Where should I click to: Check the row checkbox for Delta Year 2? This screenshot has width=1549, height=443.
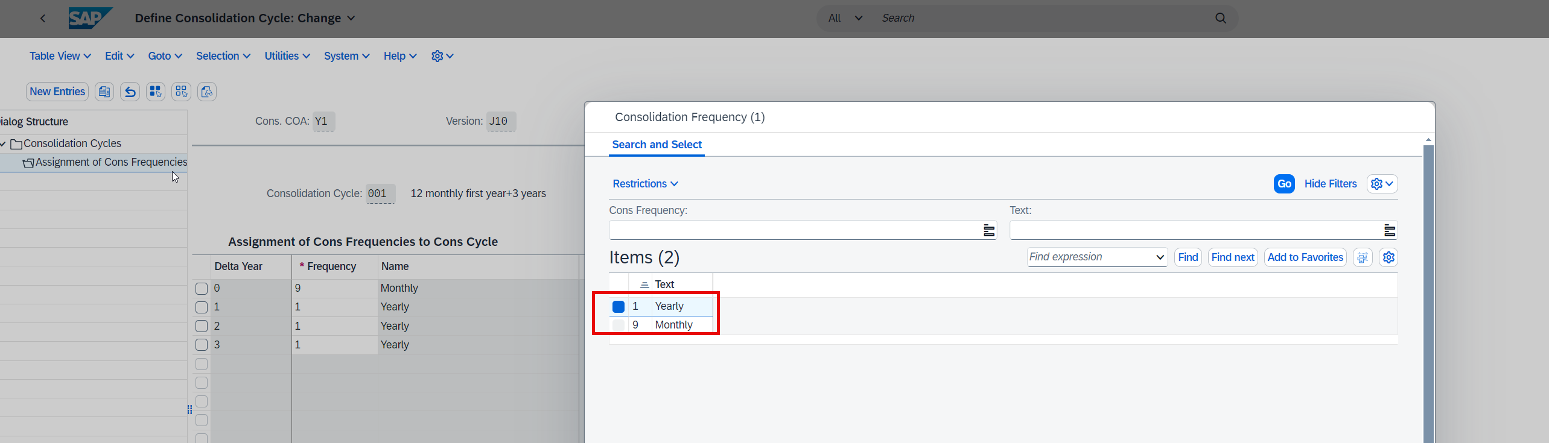point(202,326)
